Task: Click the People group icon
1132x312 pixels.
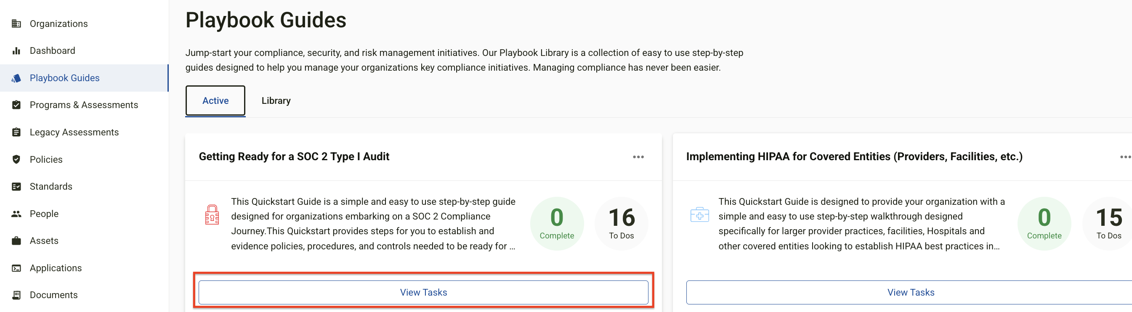Action: (x=16, y=214)
